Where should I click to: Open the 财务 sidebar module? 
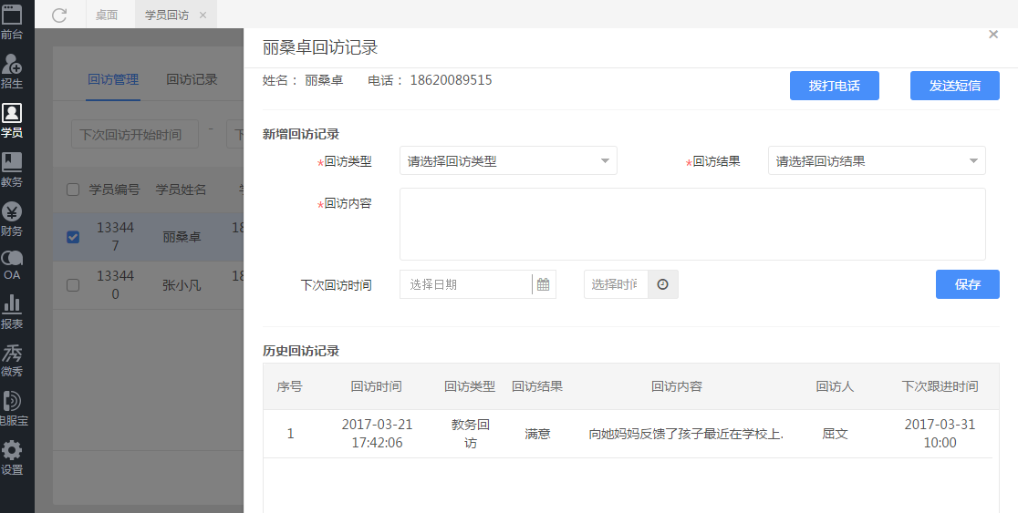[12, 219]
